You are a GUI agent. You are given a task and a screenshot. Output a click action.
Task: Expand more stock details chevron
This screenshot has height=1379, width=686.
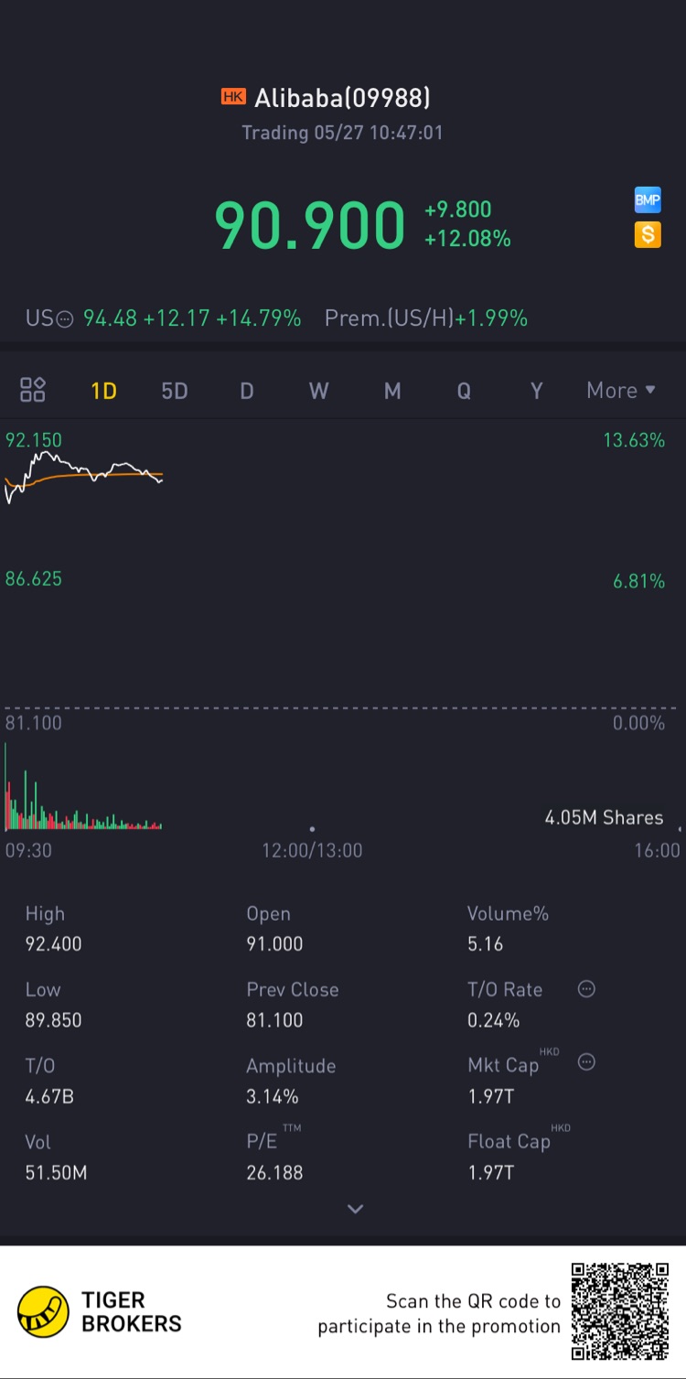356,1209
